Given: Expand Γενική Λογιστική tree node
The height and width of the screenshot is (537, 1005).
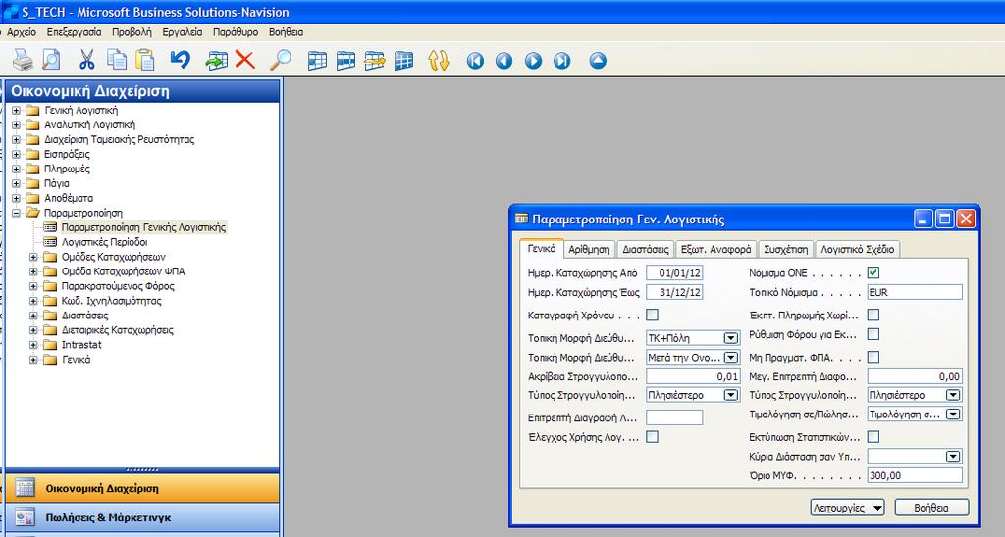Looking at the screenshot, I should pyautogui.click(x=16, y=110).
